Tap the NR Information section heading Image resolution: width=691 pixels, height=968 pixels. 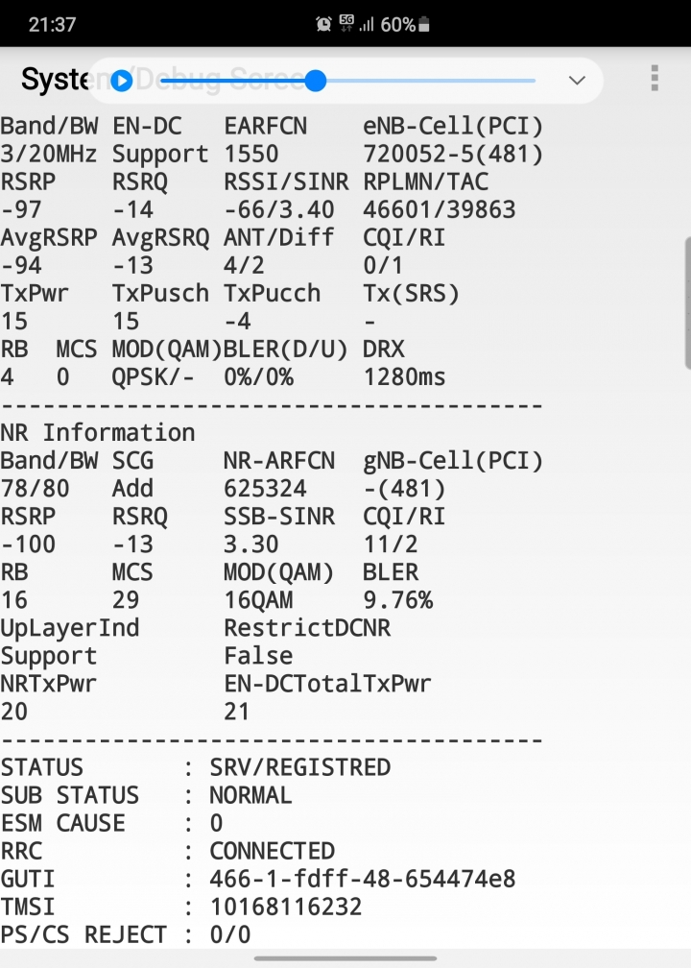point(98,433)
